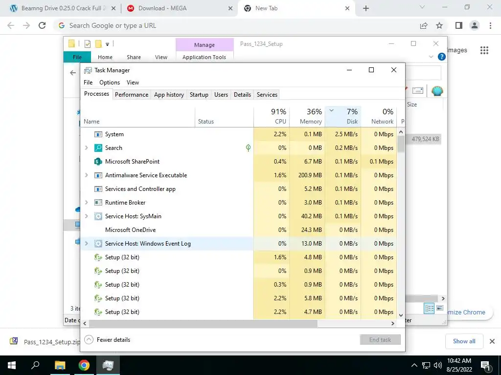This screenshot has width=501, height=375.
Task: Click the Service Host: SysMain gear icon
Action: [x=98, y=216]
